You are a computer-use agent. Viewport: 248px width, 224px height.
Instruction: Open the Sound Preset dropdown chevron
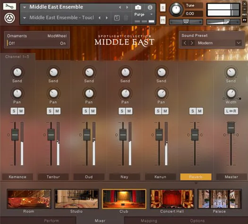tap(239, 43)
